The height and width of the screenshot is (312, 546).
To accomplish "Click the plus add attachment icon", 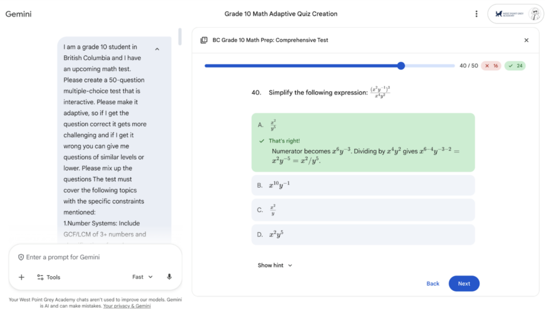I will pos(21,277).
